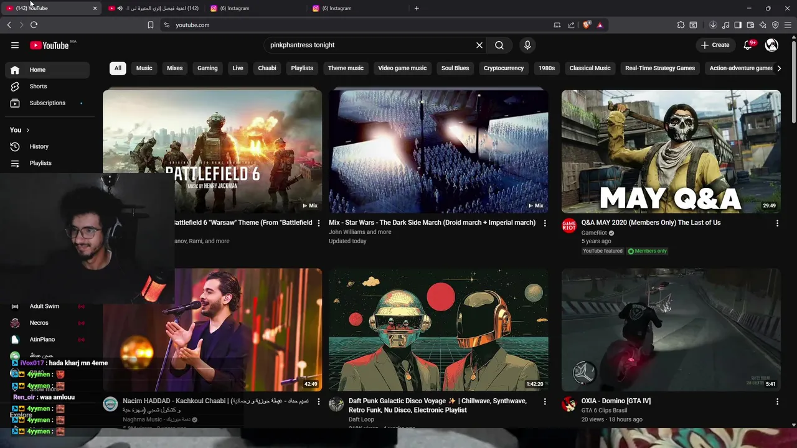
Task: Open the Daft Punk robots thumbnail
Action: [438, 330]
